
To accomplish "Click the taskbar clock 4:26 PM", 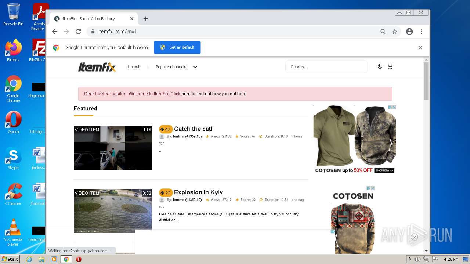I will tap(451, 259).
